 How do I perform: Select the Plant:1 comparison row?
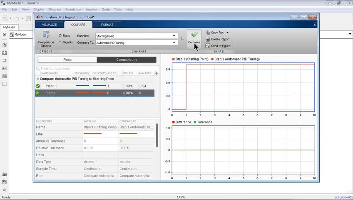tap(95, 86)
